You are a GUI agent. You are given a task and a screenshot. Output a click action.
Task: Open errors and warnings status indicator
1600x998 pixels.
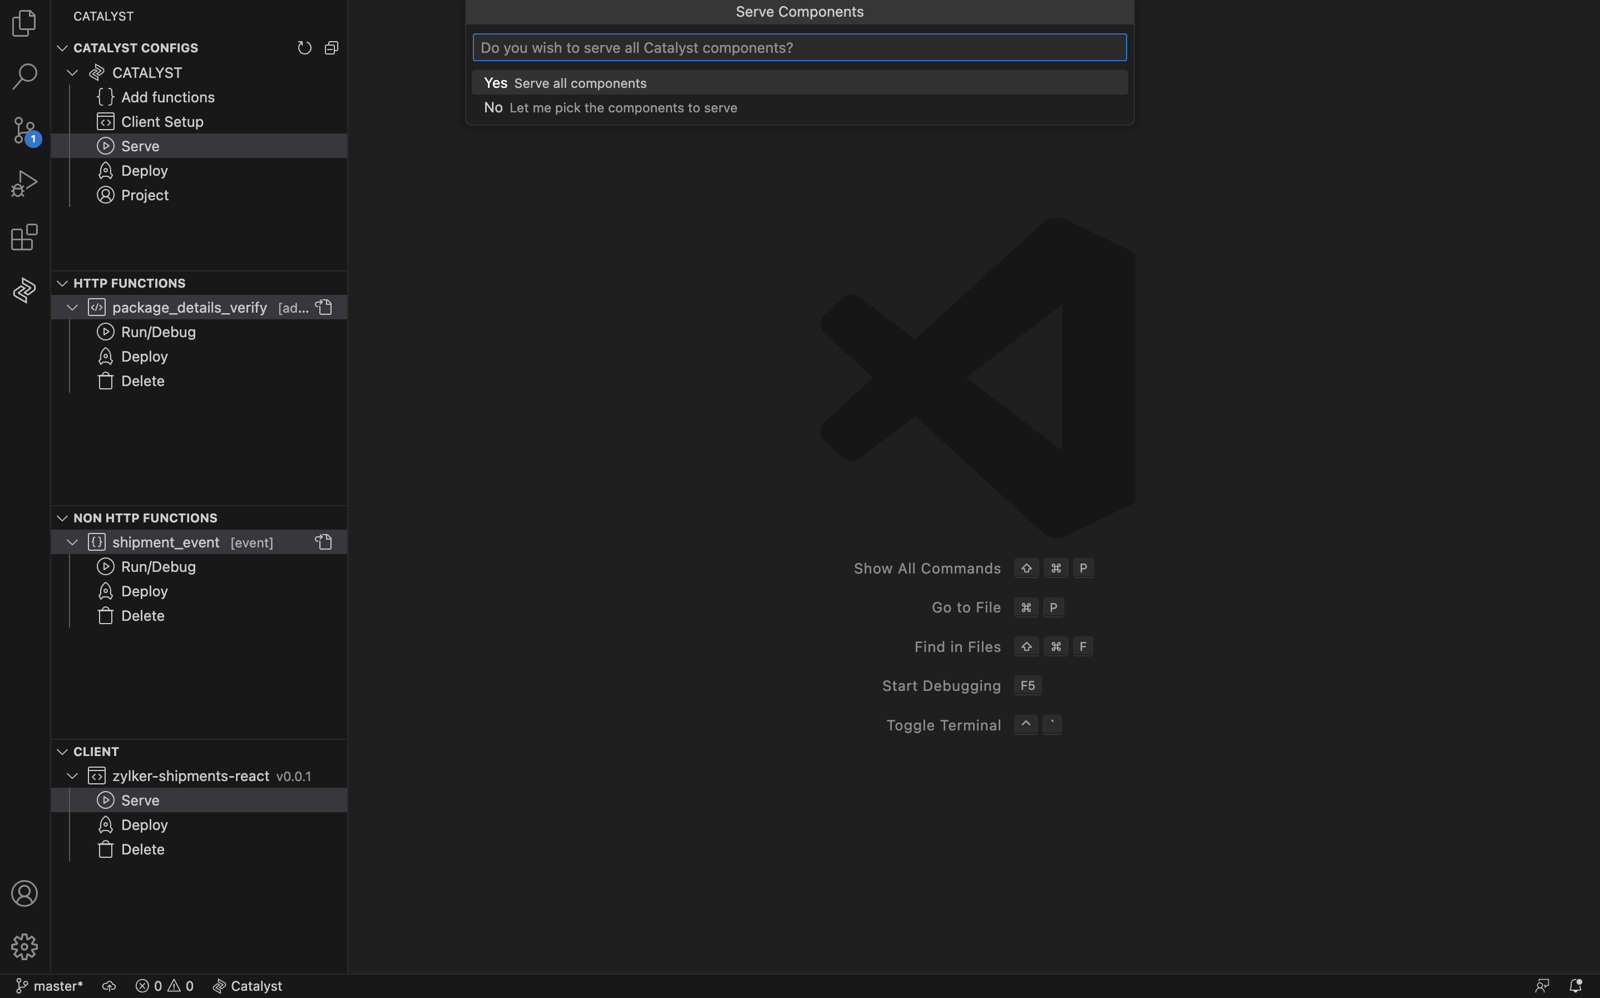pos(164,986)
